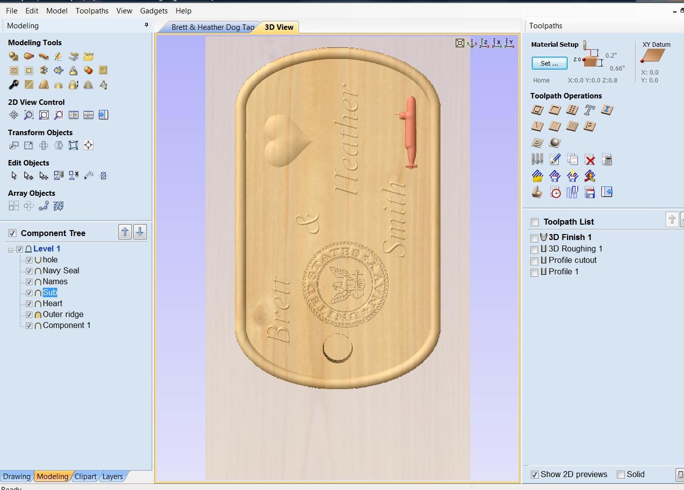Disable Show 2D previews

point(534,475)
